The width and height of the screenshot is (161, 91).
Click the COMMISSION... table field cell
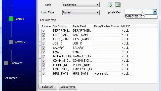83,61
